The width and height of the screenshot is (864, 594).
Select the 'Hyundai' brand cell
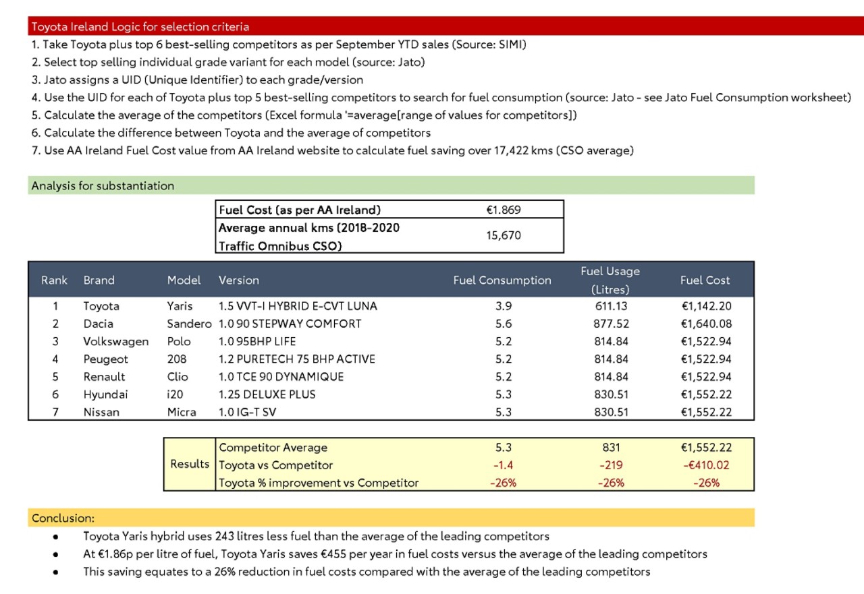pos(105,394)
